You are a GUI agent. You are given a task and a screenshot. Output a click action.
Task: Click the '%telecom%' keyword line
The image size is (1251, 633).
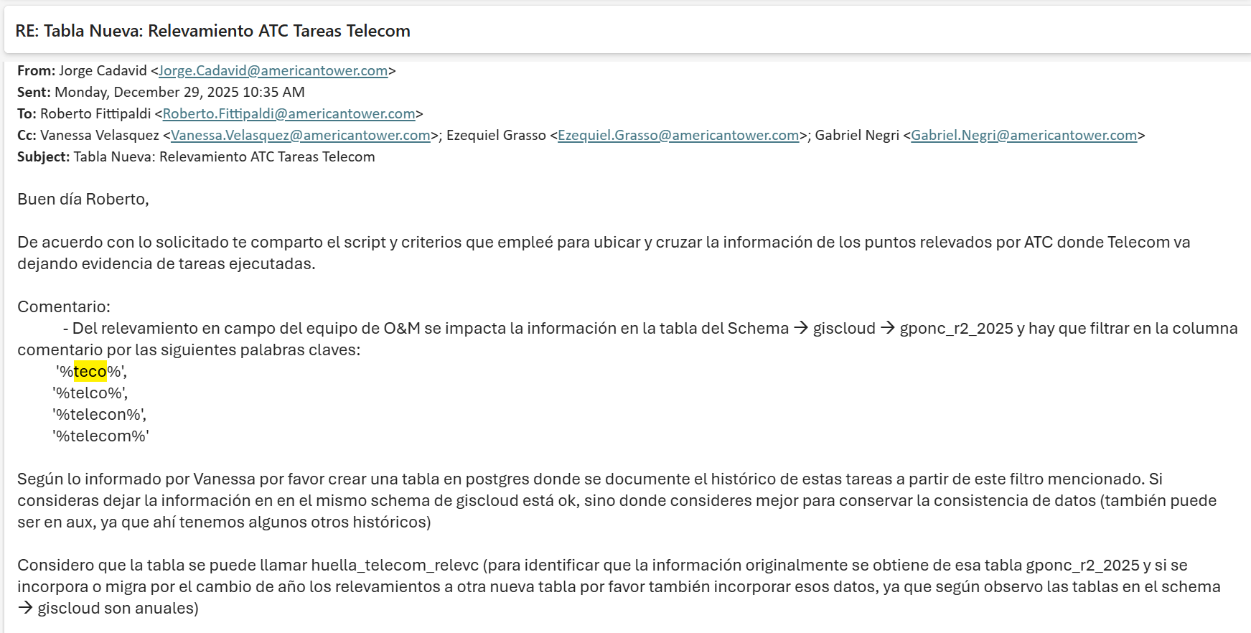click(x=100, y=436)
